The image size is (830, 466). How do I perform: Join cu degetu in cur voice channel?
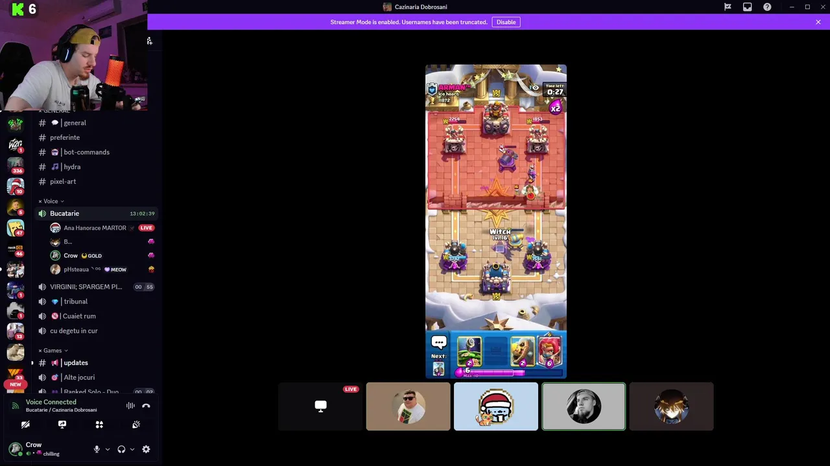tap(95, 331)
